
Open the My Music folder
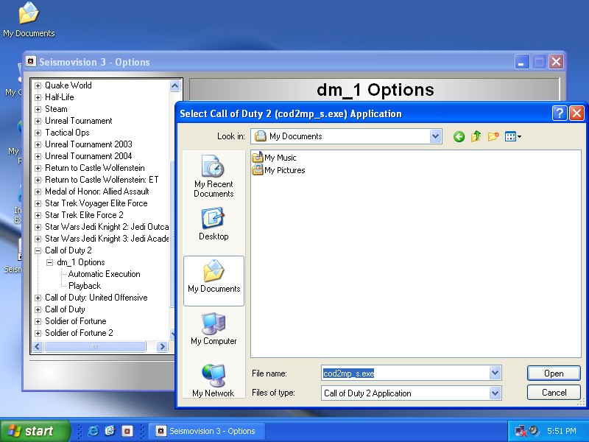(280, 158)
